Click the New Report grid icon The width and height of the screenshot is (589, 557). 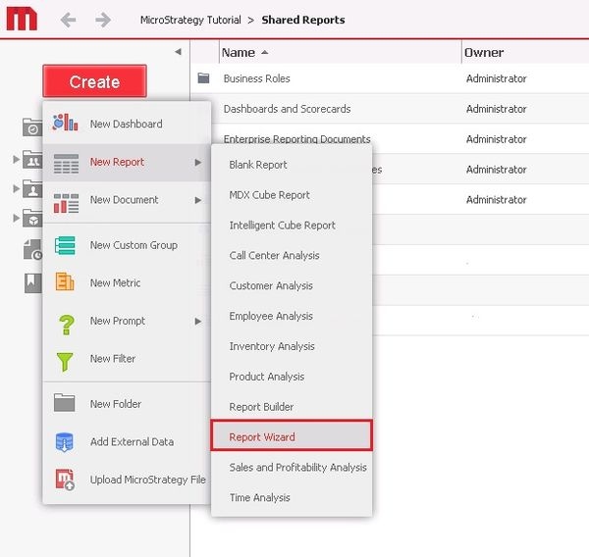click(x=66, y=164)
